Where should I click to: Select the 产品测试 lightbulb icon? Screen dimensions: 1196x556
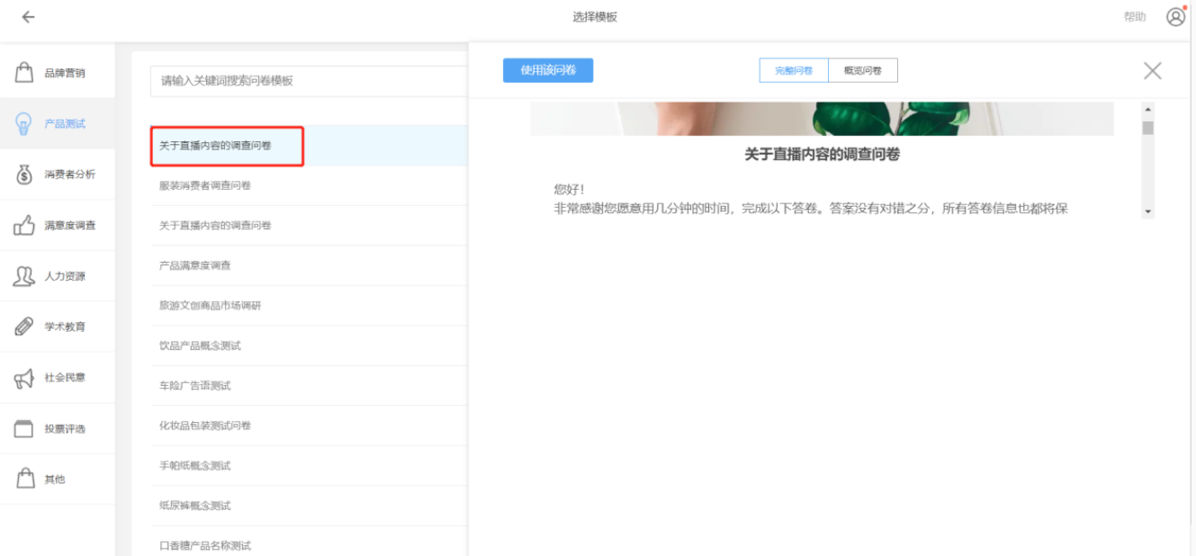click(24, 124)
